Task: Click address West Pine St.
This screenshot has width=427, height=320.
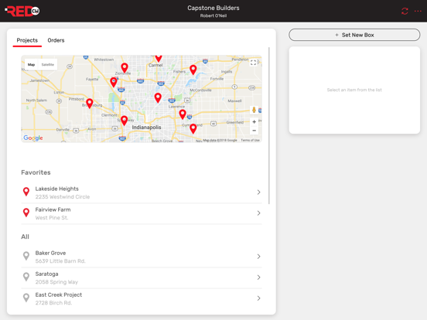Action: click(x=52, y=218)
